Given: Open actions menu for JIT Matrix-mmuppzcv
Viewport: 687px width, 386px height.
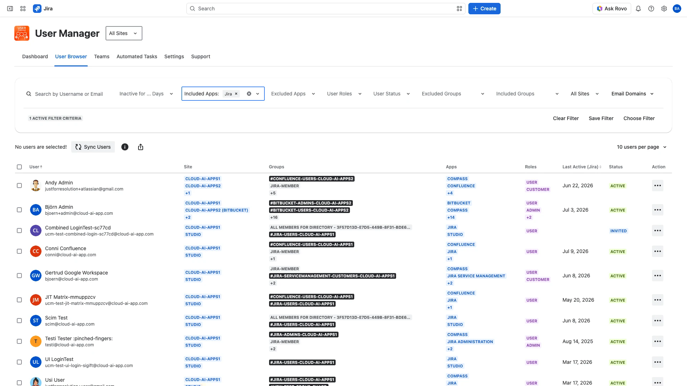Looking at the screenshot, I should 658,300.
